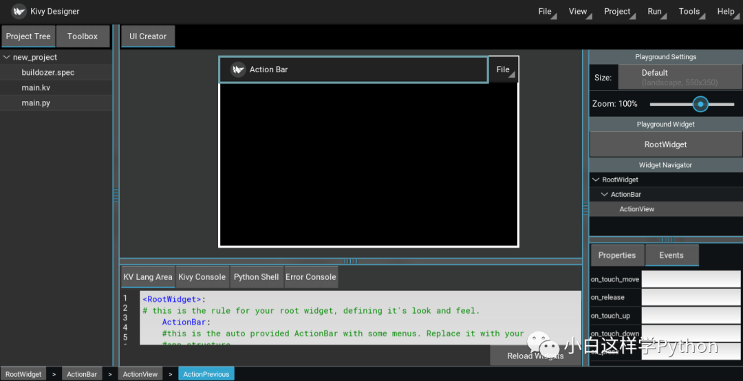Click the Action Bar title in playground
The height and width of the screenshot is (381, 743).
point(269,69)
